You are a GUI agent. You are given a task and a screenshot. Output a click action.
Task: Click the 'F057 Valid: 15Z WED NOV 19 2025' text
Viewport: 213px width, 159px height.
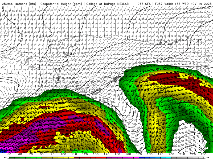183,4
